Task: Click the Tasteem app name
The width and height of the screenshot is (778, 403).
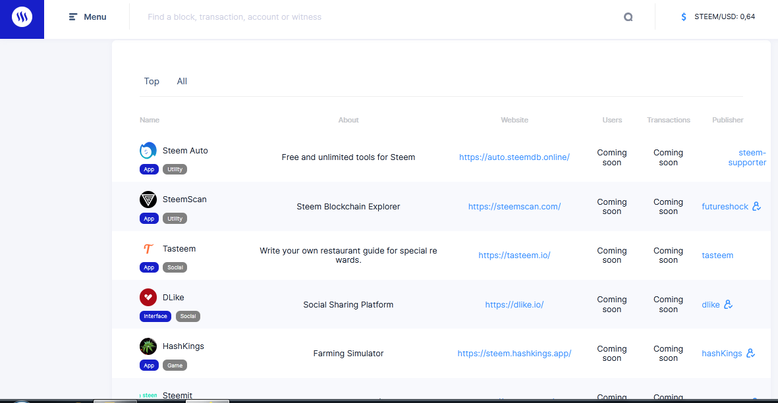Action: point(179,249)
